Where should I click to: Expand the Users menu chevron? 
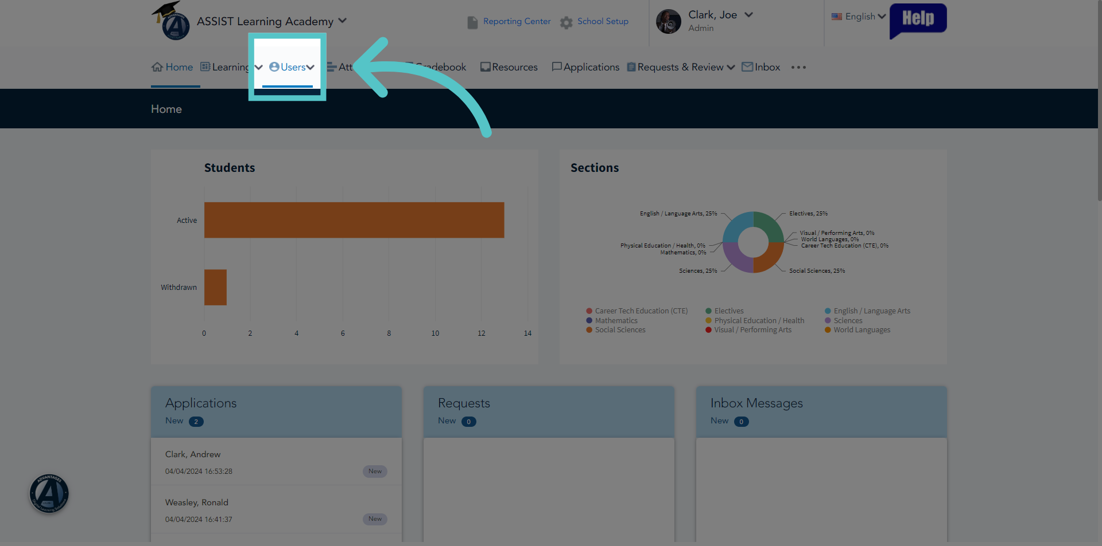click(x=311, y=68)
